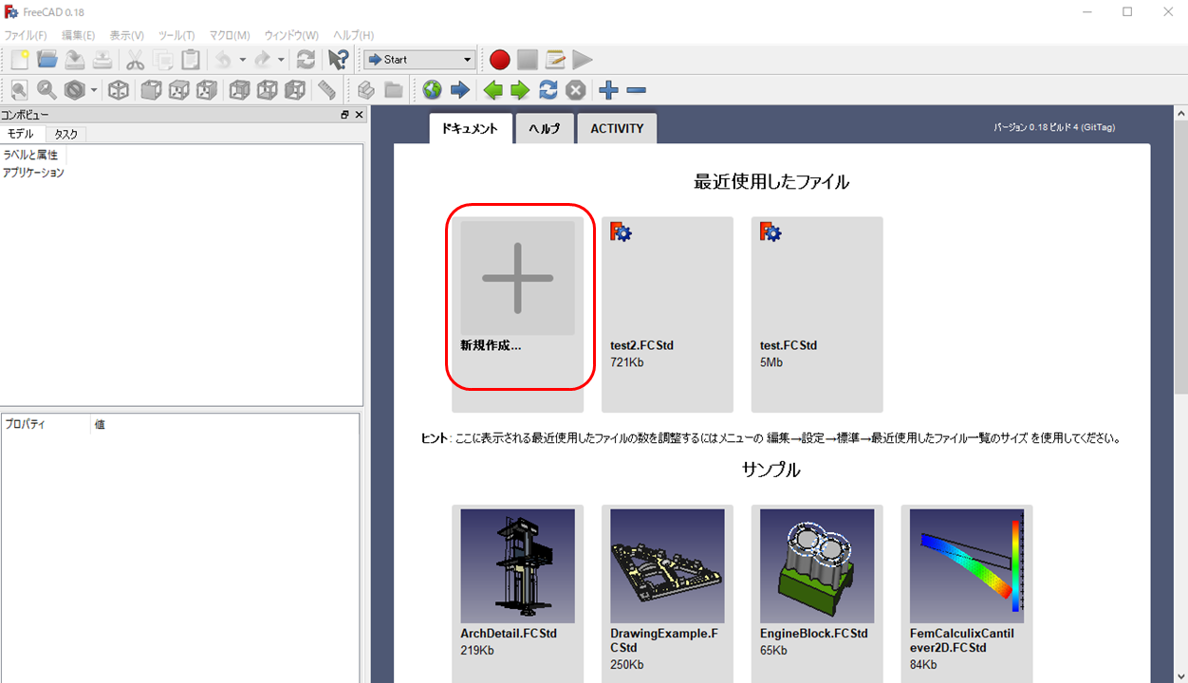Refresh the web page in the toolbar
This screenshot has width=1188, height=683.
click(548, 90)
